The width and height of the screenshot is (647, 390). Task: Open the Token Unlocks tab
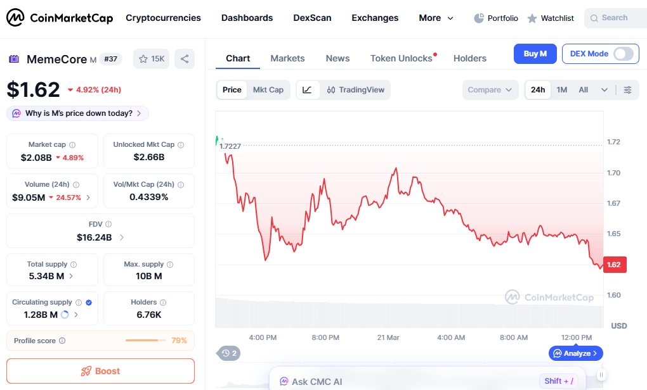pos(402,58)
